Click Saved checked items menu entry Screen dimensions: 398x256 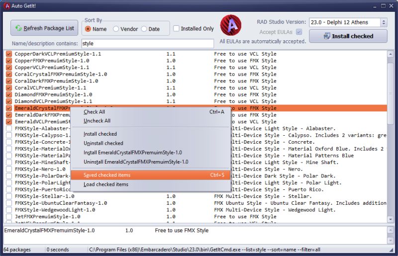pos(151,175)
